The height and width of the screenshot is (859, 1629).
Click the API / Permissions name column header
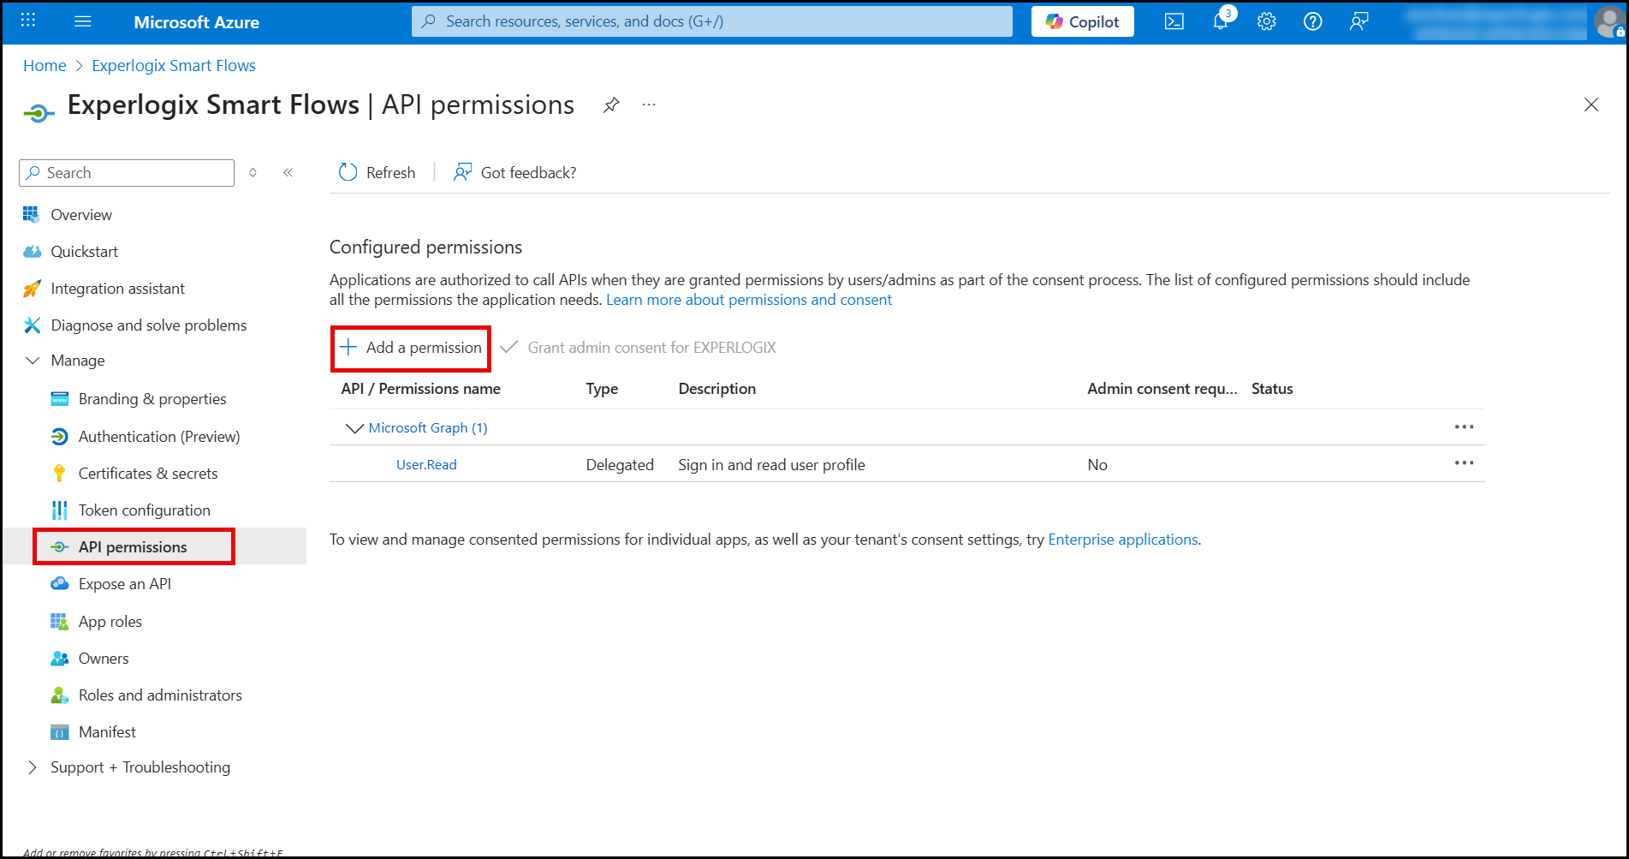pos(420,388)
